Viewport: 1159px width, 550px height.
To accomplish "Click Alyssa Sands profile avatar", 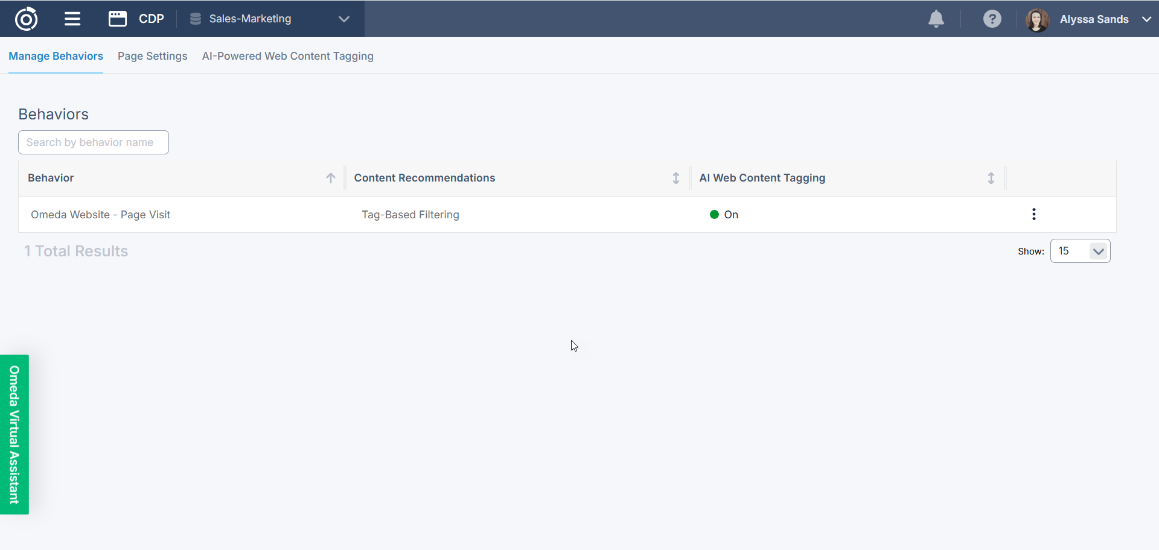I will [1037, 19].
